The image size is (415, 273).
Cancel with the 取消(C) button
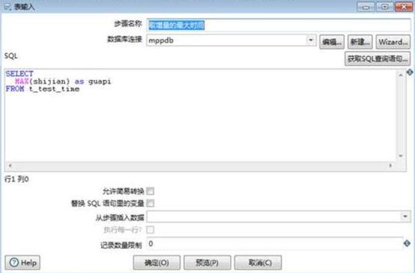point(258,262)
